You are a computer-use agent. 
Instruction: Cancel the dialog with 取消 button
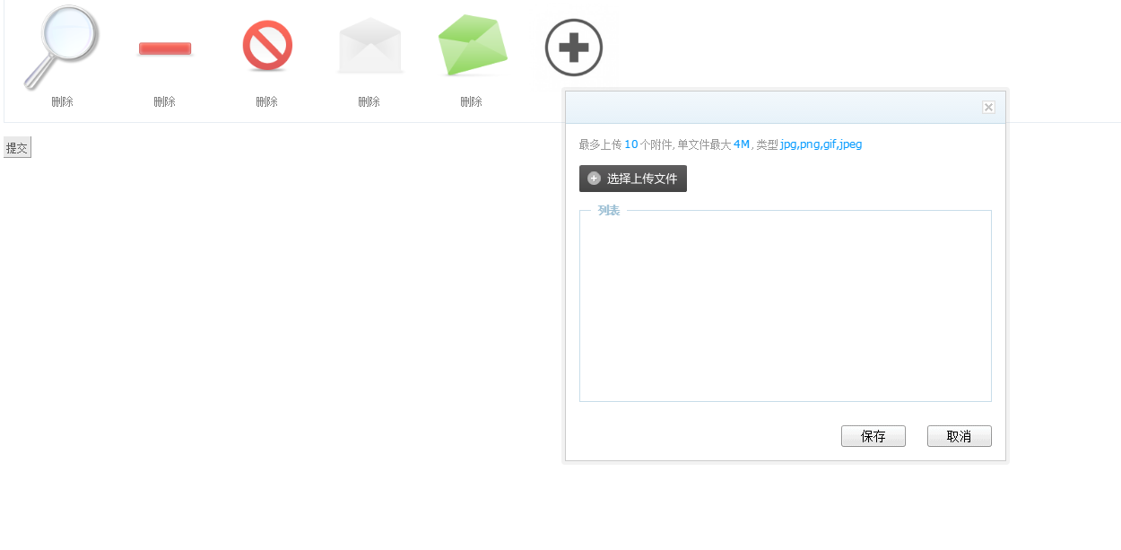tap(960, 436)
